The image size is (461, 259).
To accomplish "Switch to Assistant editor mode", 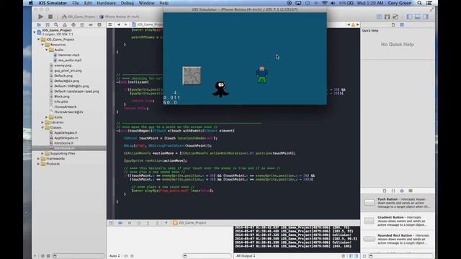I will [388, 17].
